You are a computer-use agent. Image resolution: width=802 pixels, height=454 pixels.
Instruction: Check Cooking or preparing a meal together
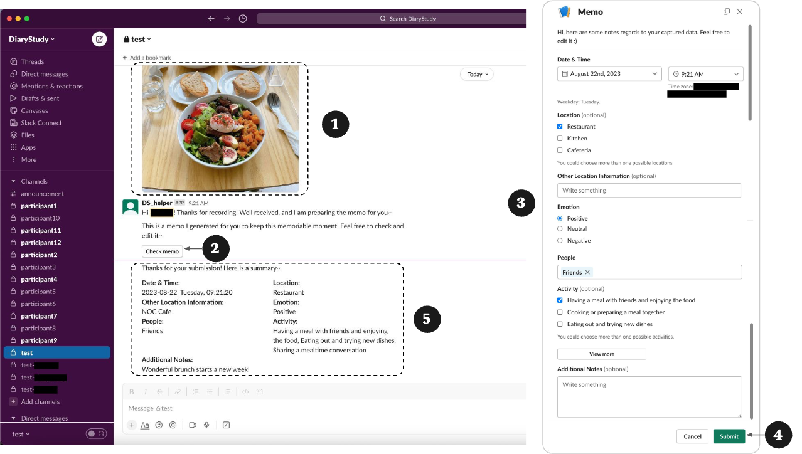[x=560, y=312]
